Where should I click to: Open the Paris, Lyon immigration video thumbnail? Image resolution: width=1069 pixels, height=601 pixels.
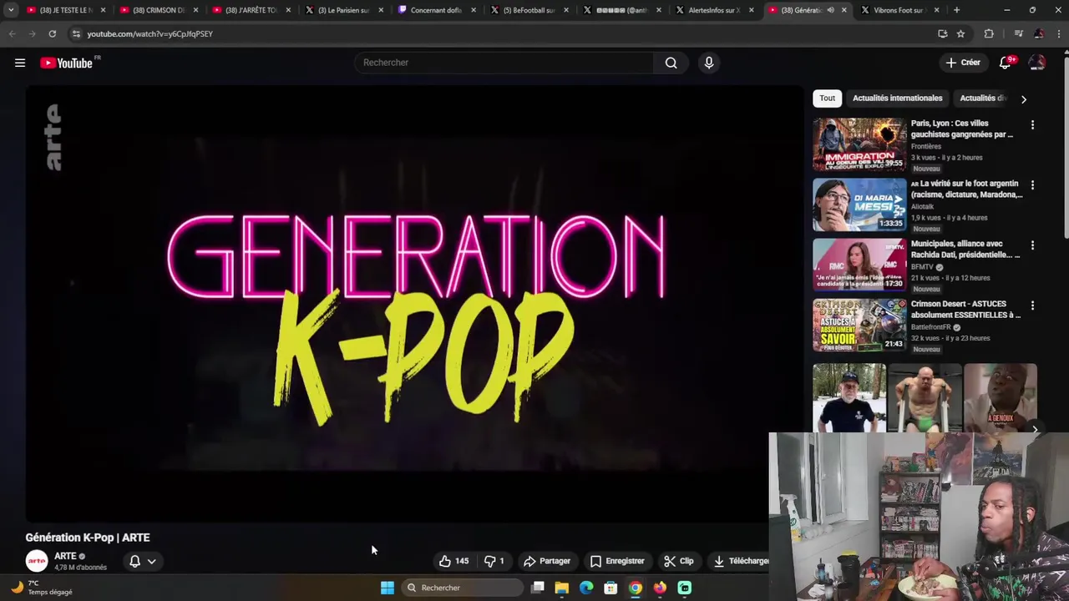tap(859, 144)
